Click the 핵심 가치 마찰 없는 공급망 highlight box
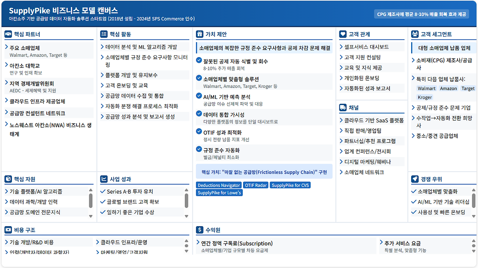 [264, 172]
